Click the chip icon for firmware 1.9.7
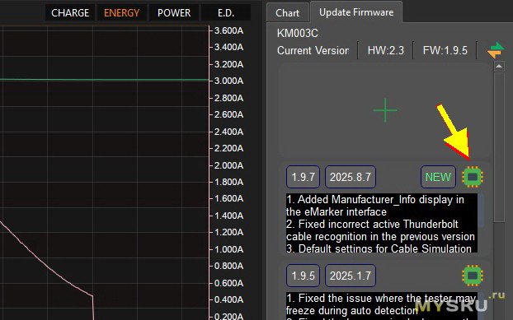This screenshot has width=513, height=320. pos(473,177)
